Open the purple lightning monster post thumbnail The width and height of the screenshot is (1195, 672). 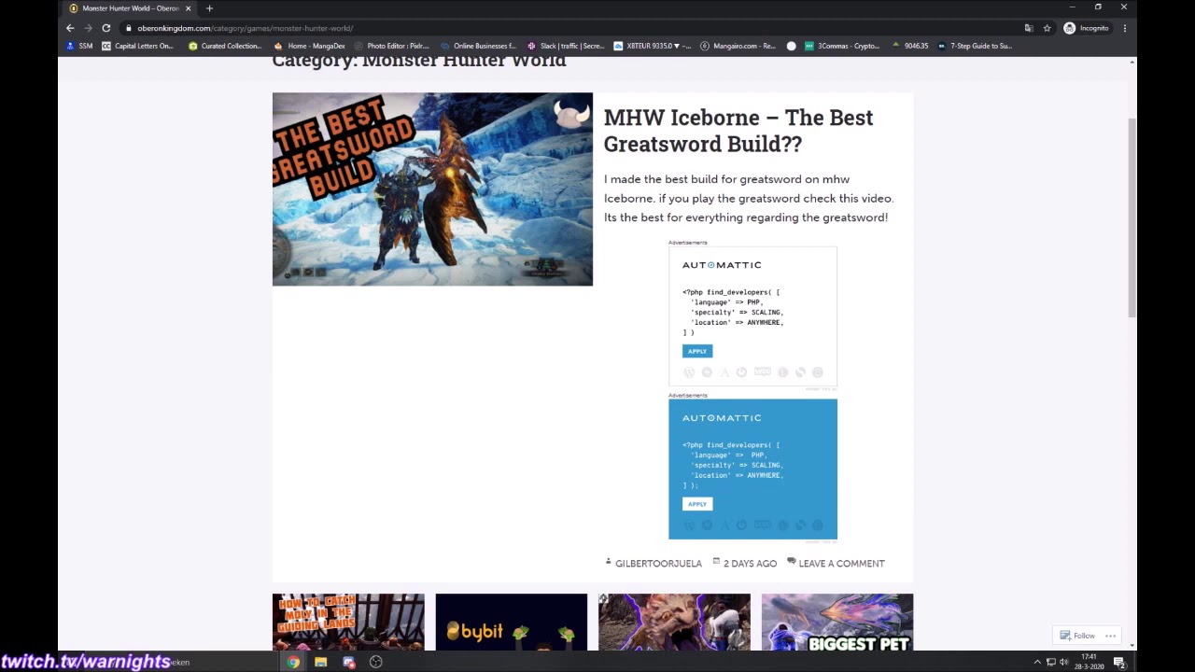tap(674, 622)
